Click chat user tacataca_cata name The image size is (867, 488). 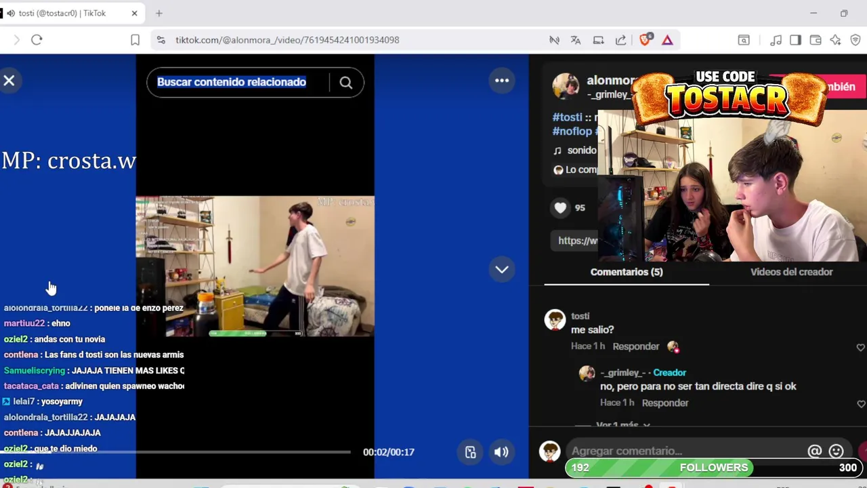[31, 386]
